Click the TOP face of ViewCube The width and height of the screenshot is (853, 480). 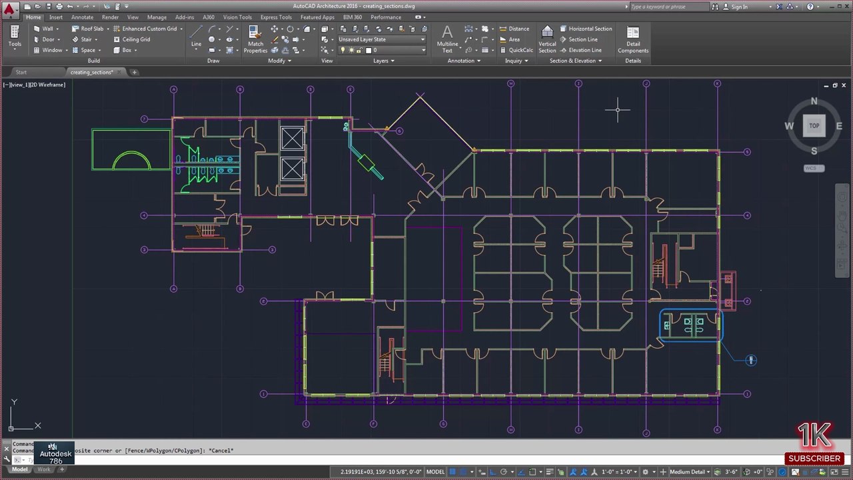pos(814,126)
